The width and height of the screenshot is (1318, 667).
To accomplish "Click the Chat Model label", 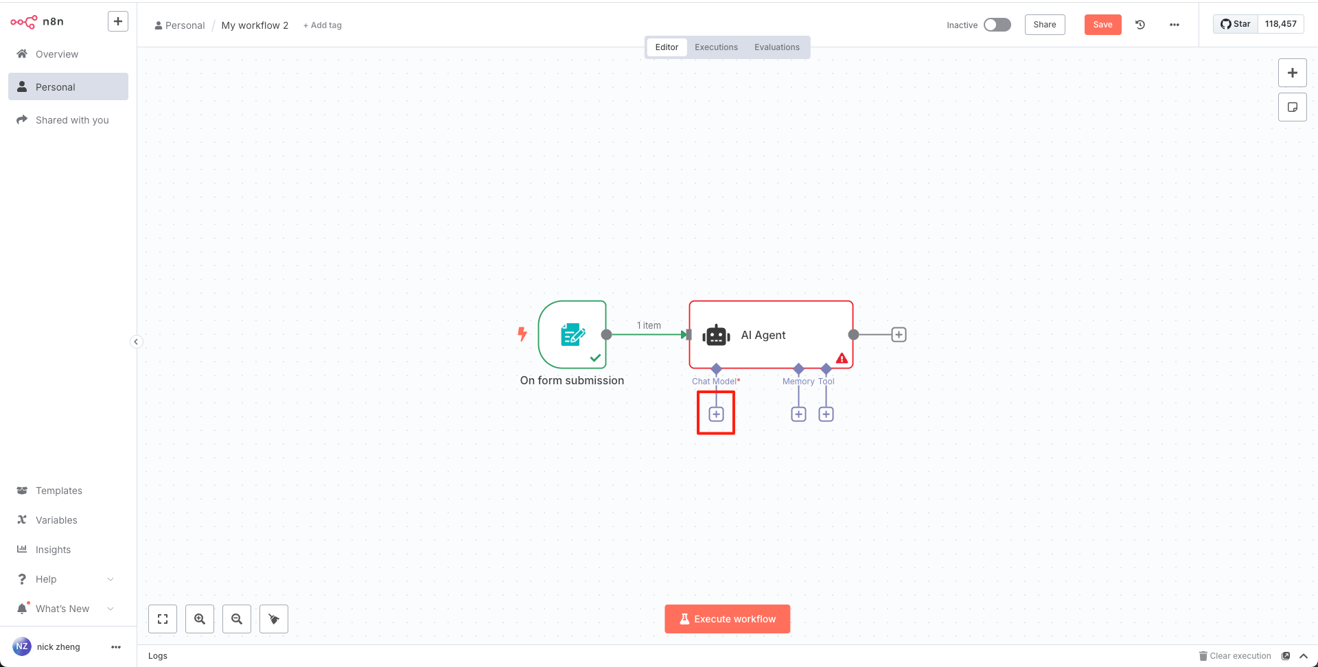I will [x=716, y=382].
